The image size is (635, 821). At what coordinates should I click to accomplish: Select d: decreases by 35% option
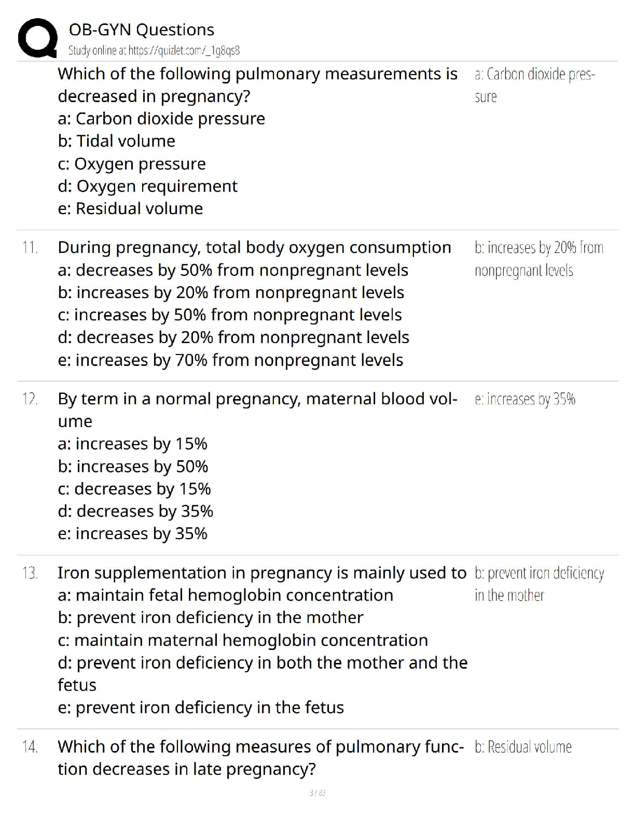[x=135, y=511]
